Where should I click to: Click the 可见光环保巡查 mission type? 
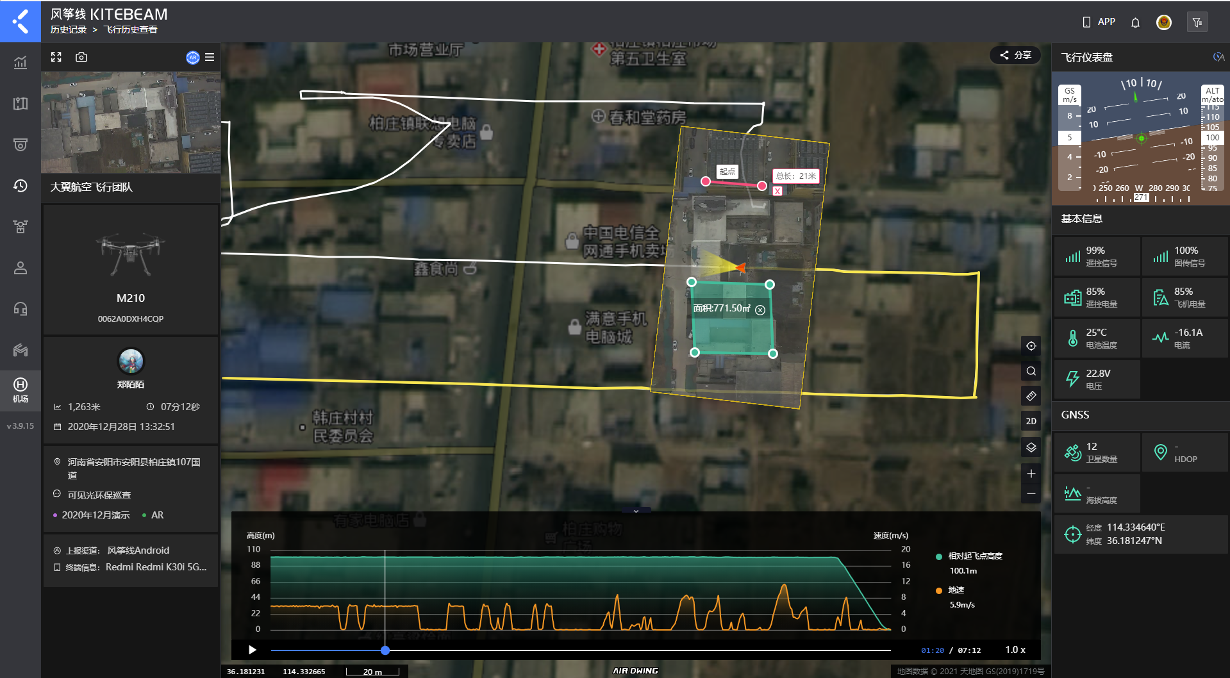point(99,495)
